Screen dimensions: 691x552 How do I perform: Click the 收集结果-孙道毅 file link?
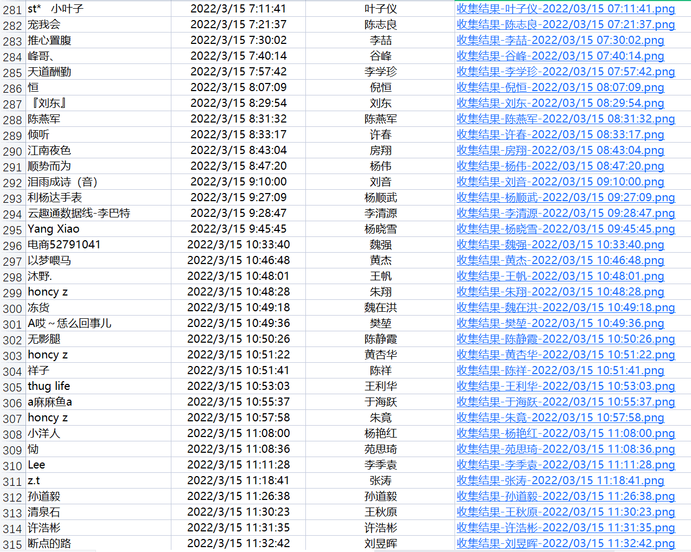(x=566, y=496)
